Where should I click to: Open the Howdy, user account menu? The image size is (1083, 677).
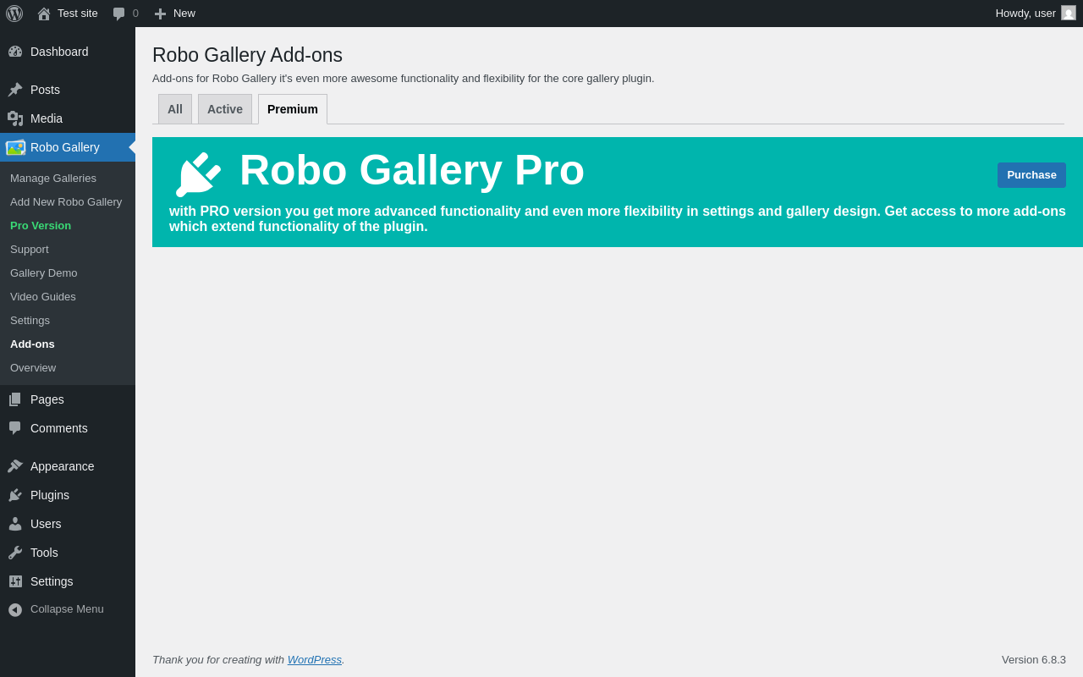tap(1036, 14)
